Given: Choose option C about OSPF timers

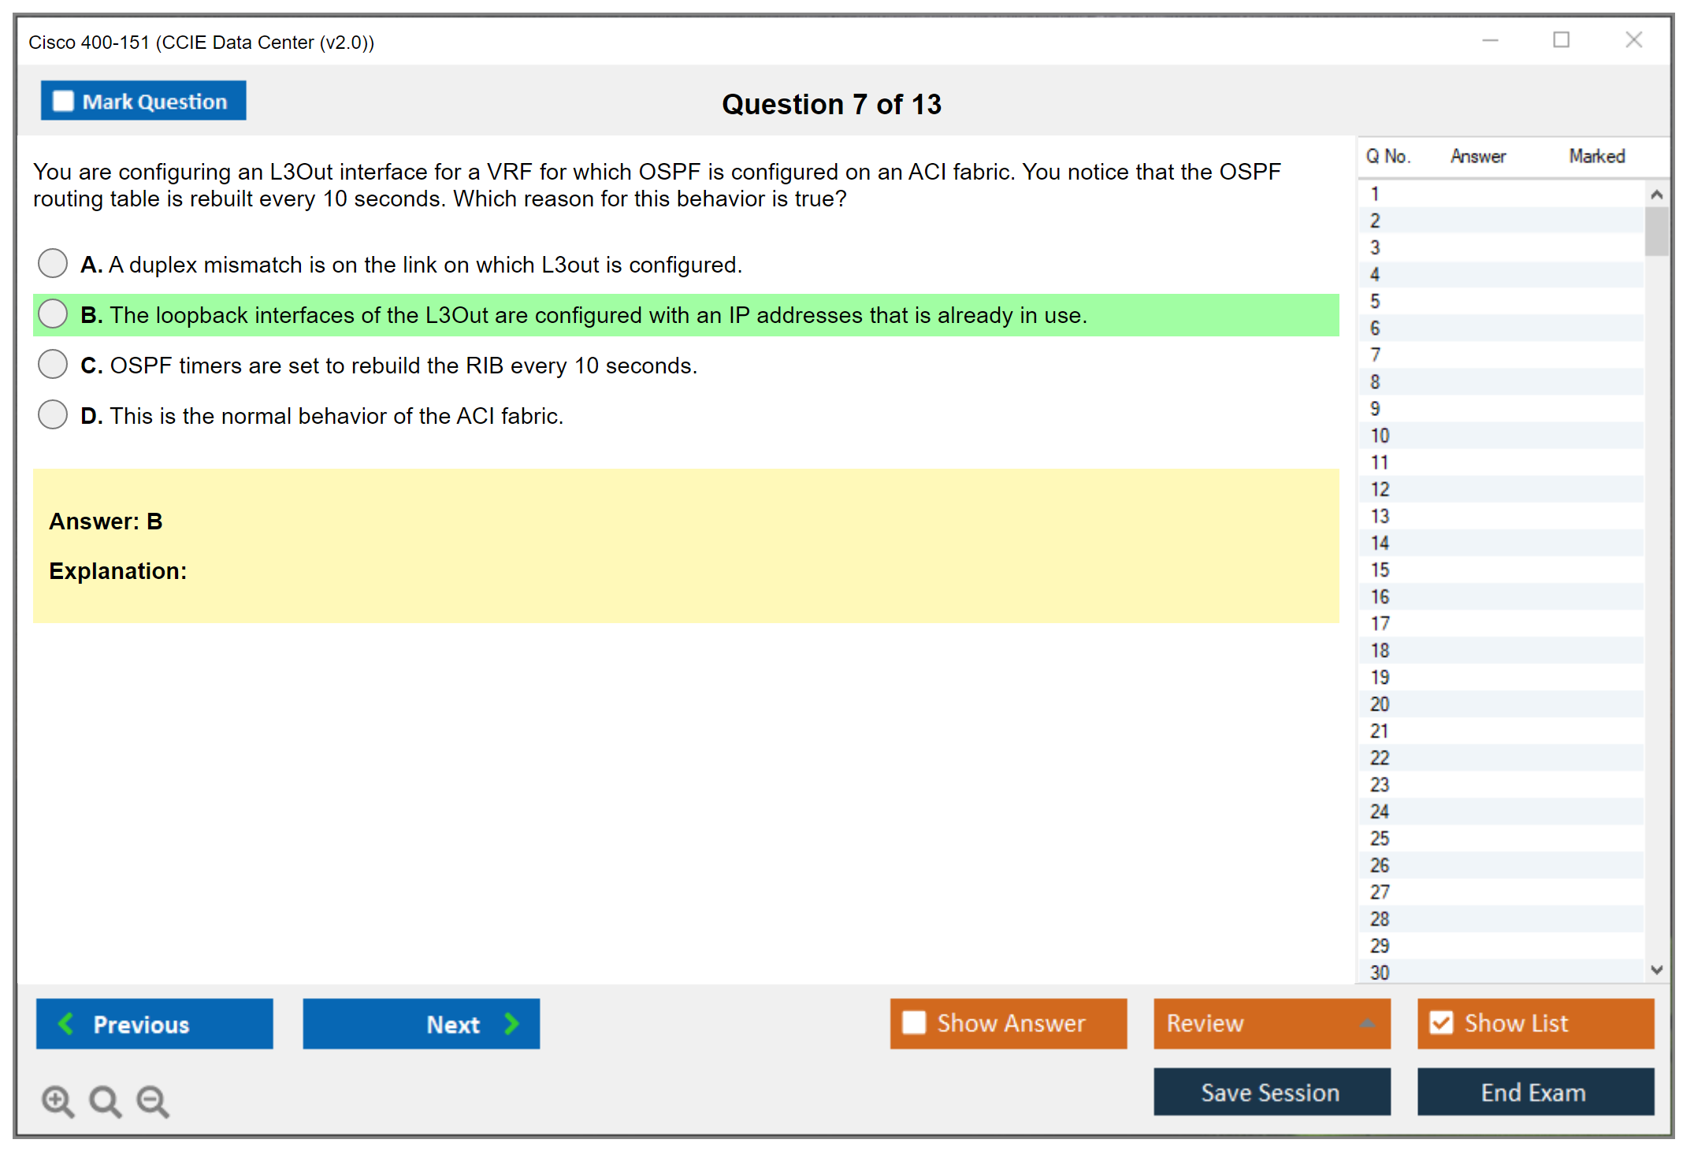Looking at the screenshot, I should (x=53, y=364).
